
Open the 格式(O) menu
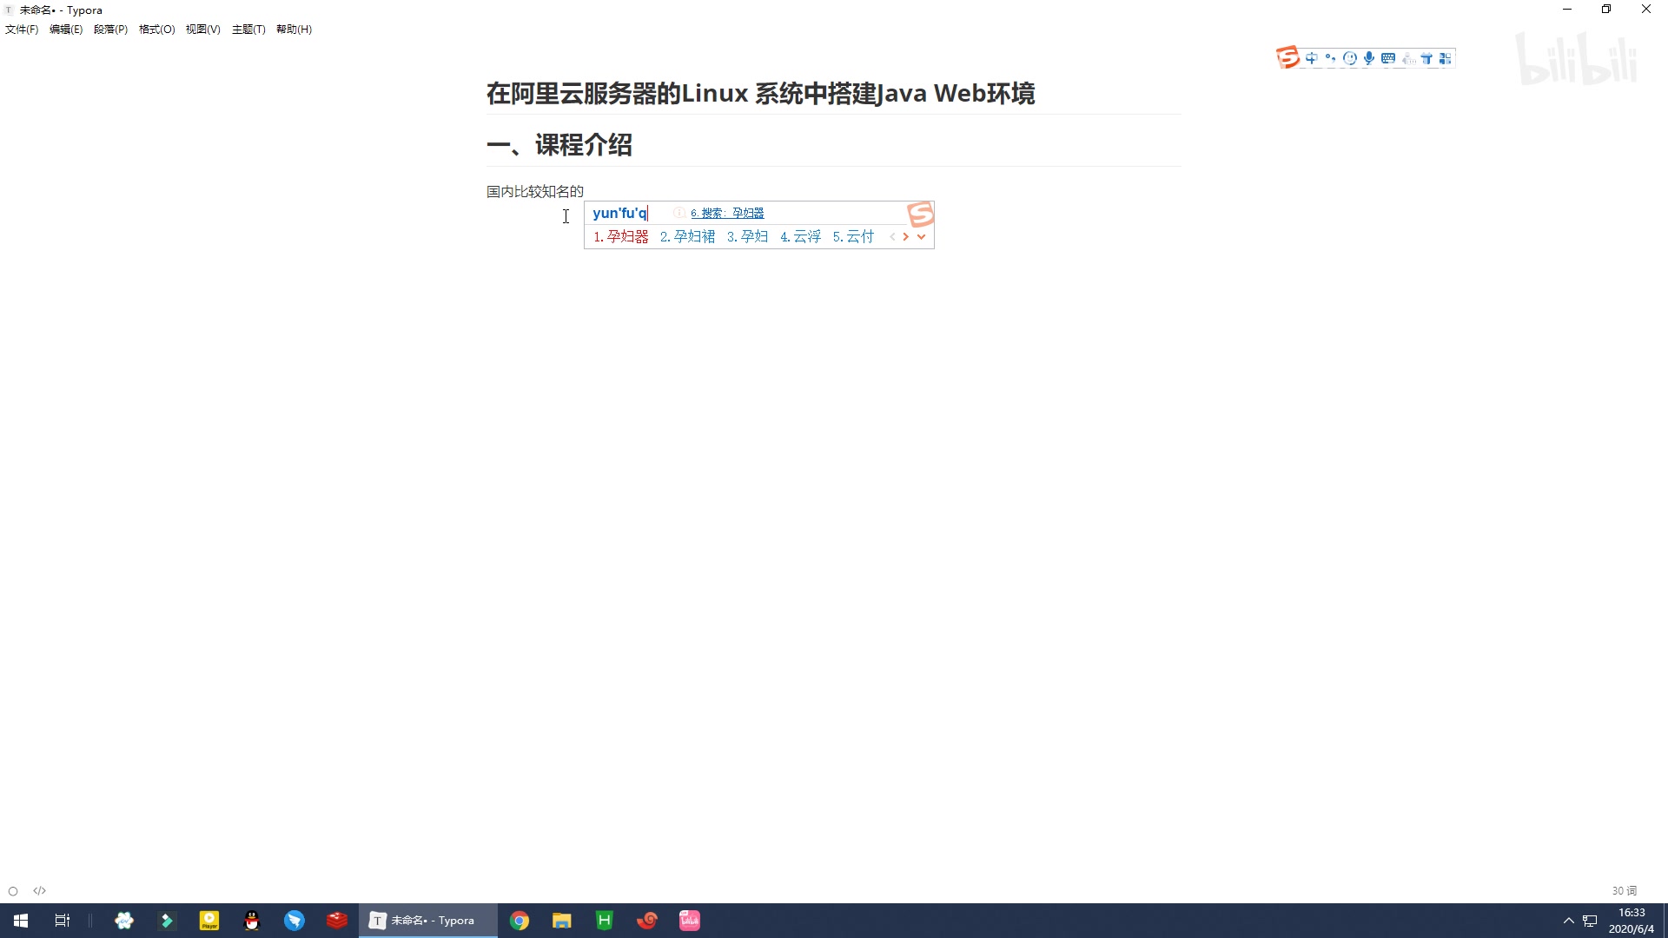click(157, 30)
